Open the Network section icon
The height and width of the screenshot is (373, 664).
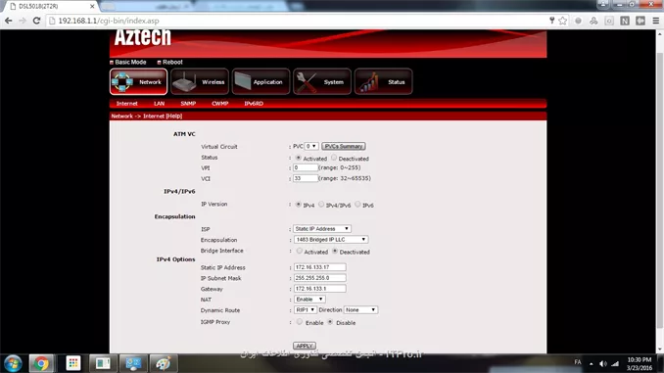pos(138,81)
